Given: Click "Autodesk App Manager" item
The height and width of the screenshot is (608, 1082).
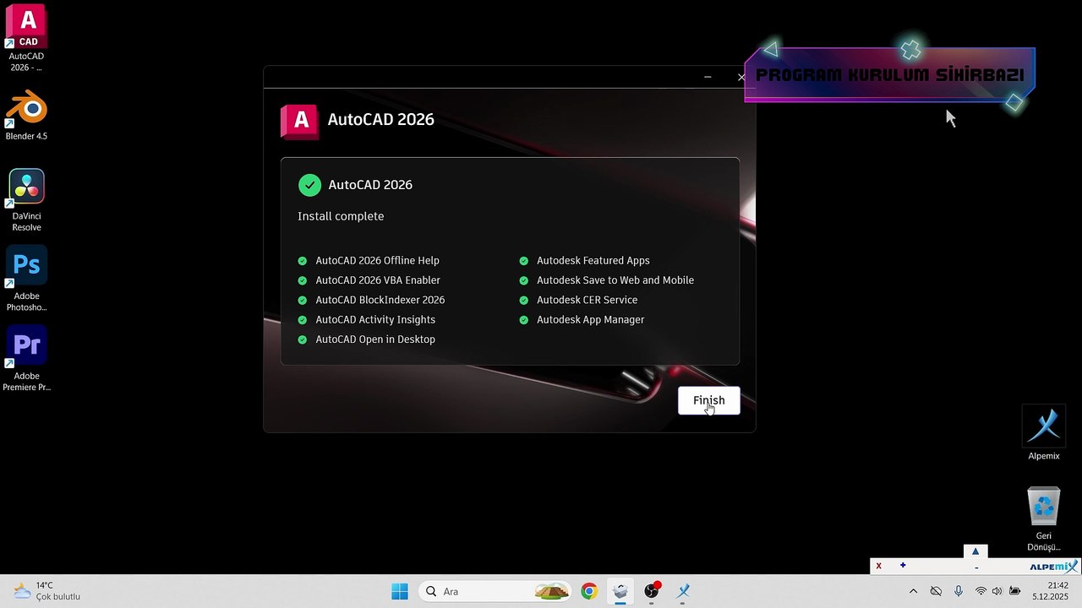Looking at the screenshot, I should [591, 320].
